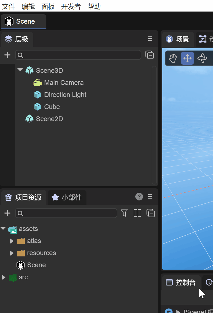
Task: Add a new asset with plus button
Action: [7, 213]
